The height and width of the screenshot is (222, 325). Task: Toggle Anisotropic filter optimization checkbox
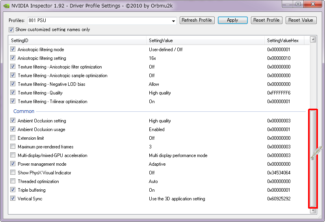[x=13, y=67]
